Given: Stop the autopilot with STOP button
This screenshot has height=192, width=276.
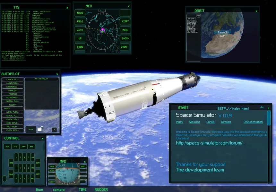Looking at the screenshot, I should [31, 129].
